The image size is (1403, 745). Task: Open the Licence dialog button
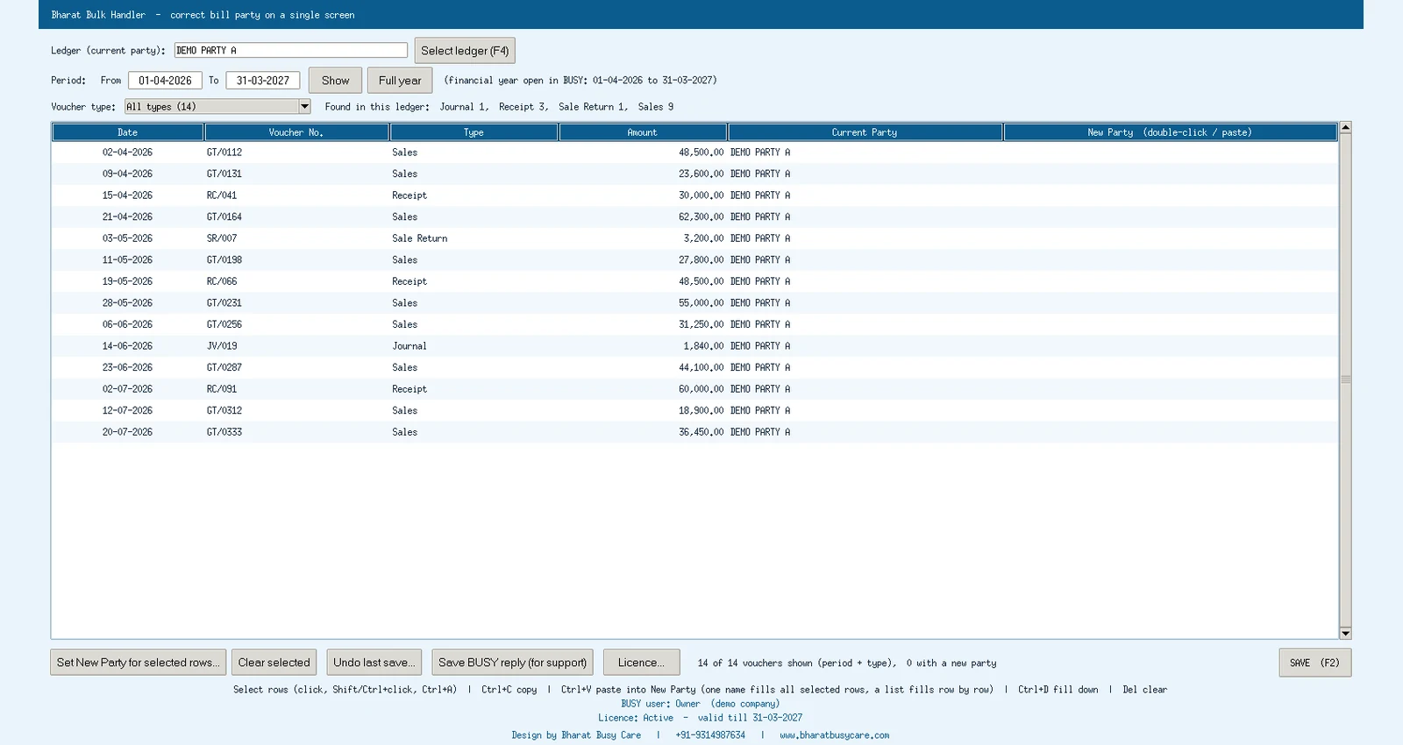point(641,663)
